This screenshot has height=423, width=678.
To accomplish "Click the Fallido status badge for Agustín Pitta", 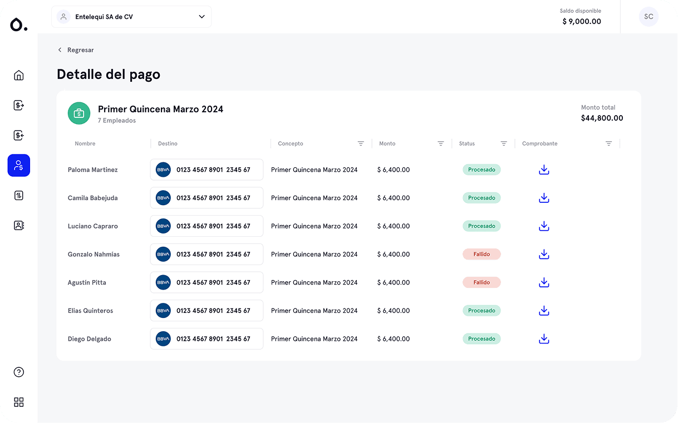I will click(482, 282).
